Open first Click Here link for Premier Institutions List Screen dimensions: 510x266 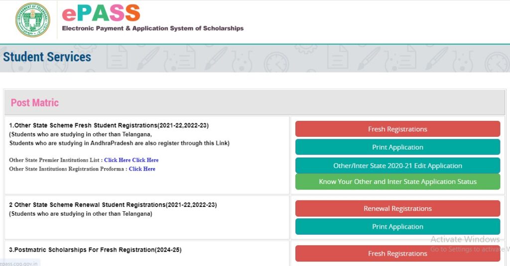(118, 160)
